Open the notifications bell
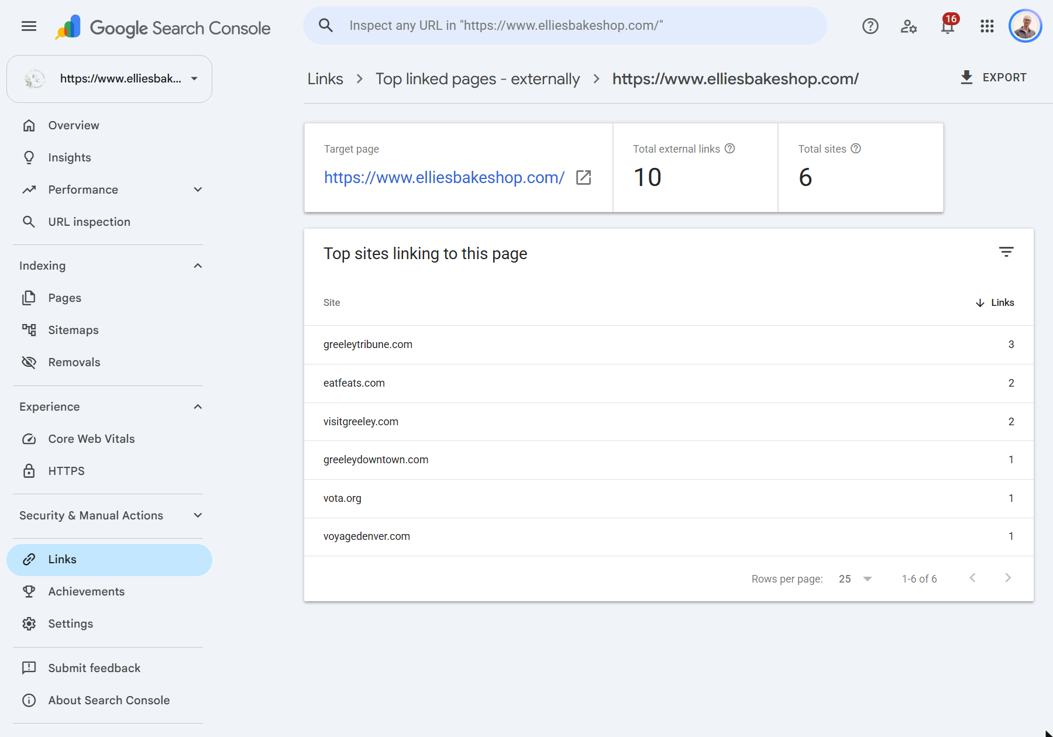The height and width of the screenshot is (737, 1053). coord(948,26)
